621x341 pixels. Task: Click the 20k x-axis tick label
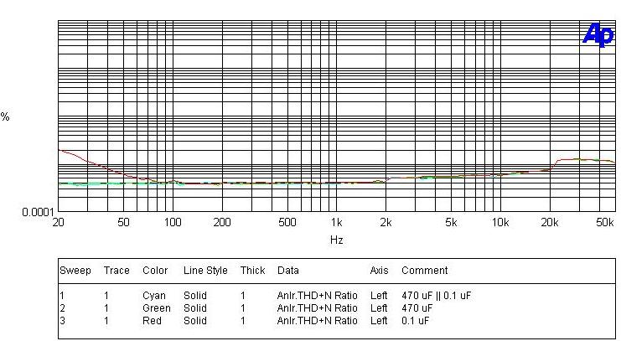[550, 223]
